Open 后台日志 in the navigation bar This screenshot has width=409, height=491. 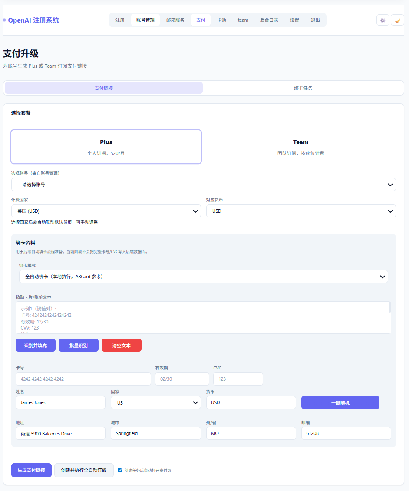269,20
